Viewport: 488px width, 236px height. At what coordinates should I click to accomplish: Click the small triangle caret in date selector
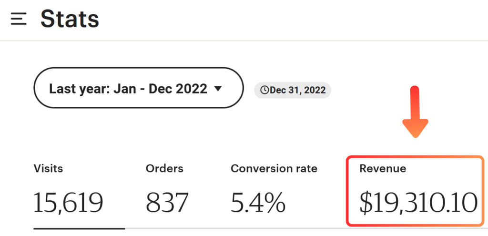[218, 89]
